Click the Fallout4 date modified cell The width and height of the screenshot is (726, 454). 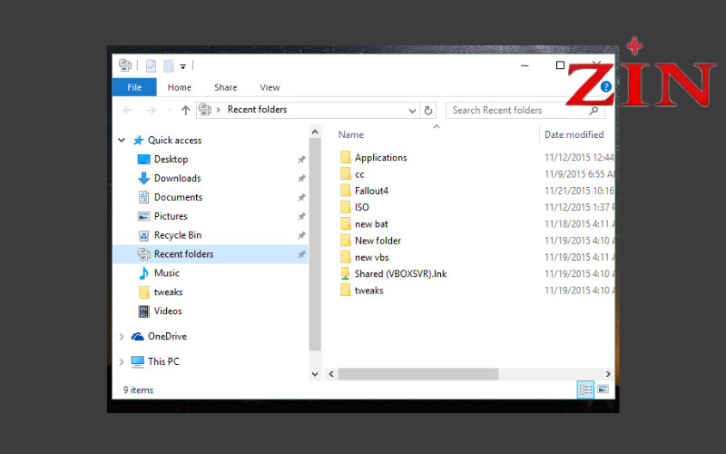tap(579, 191)
